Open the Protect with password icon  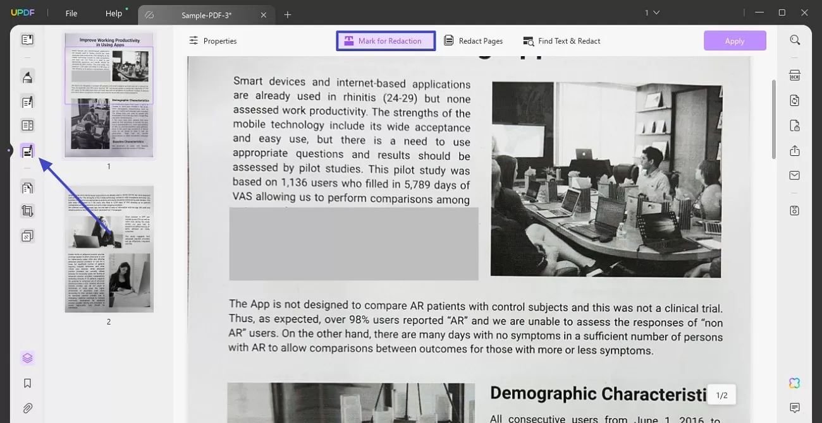(x=795, y=126)
